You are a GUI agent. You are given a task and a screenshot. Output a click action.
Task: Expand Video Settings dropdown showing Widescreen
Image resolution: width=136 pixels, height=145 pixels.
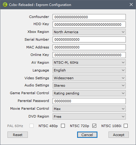point(89,78)
